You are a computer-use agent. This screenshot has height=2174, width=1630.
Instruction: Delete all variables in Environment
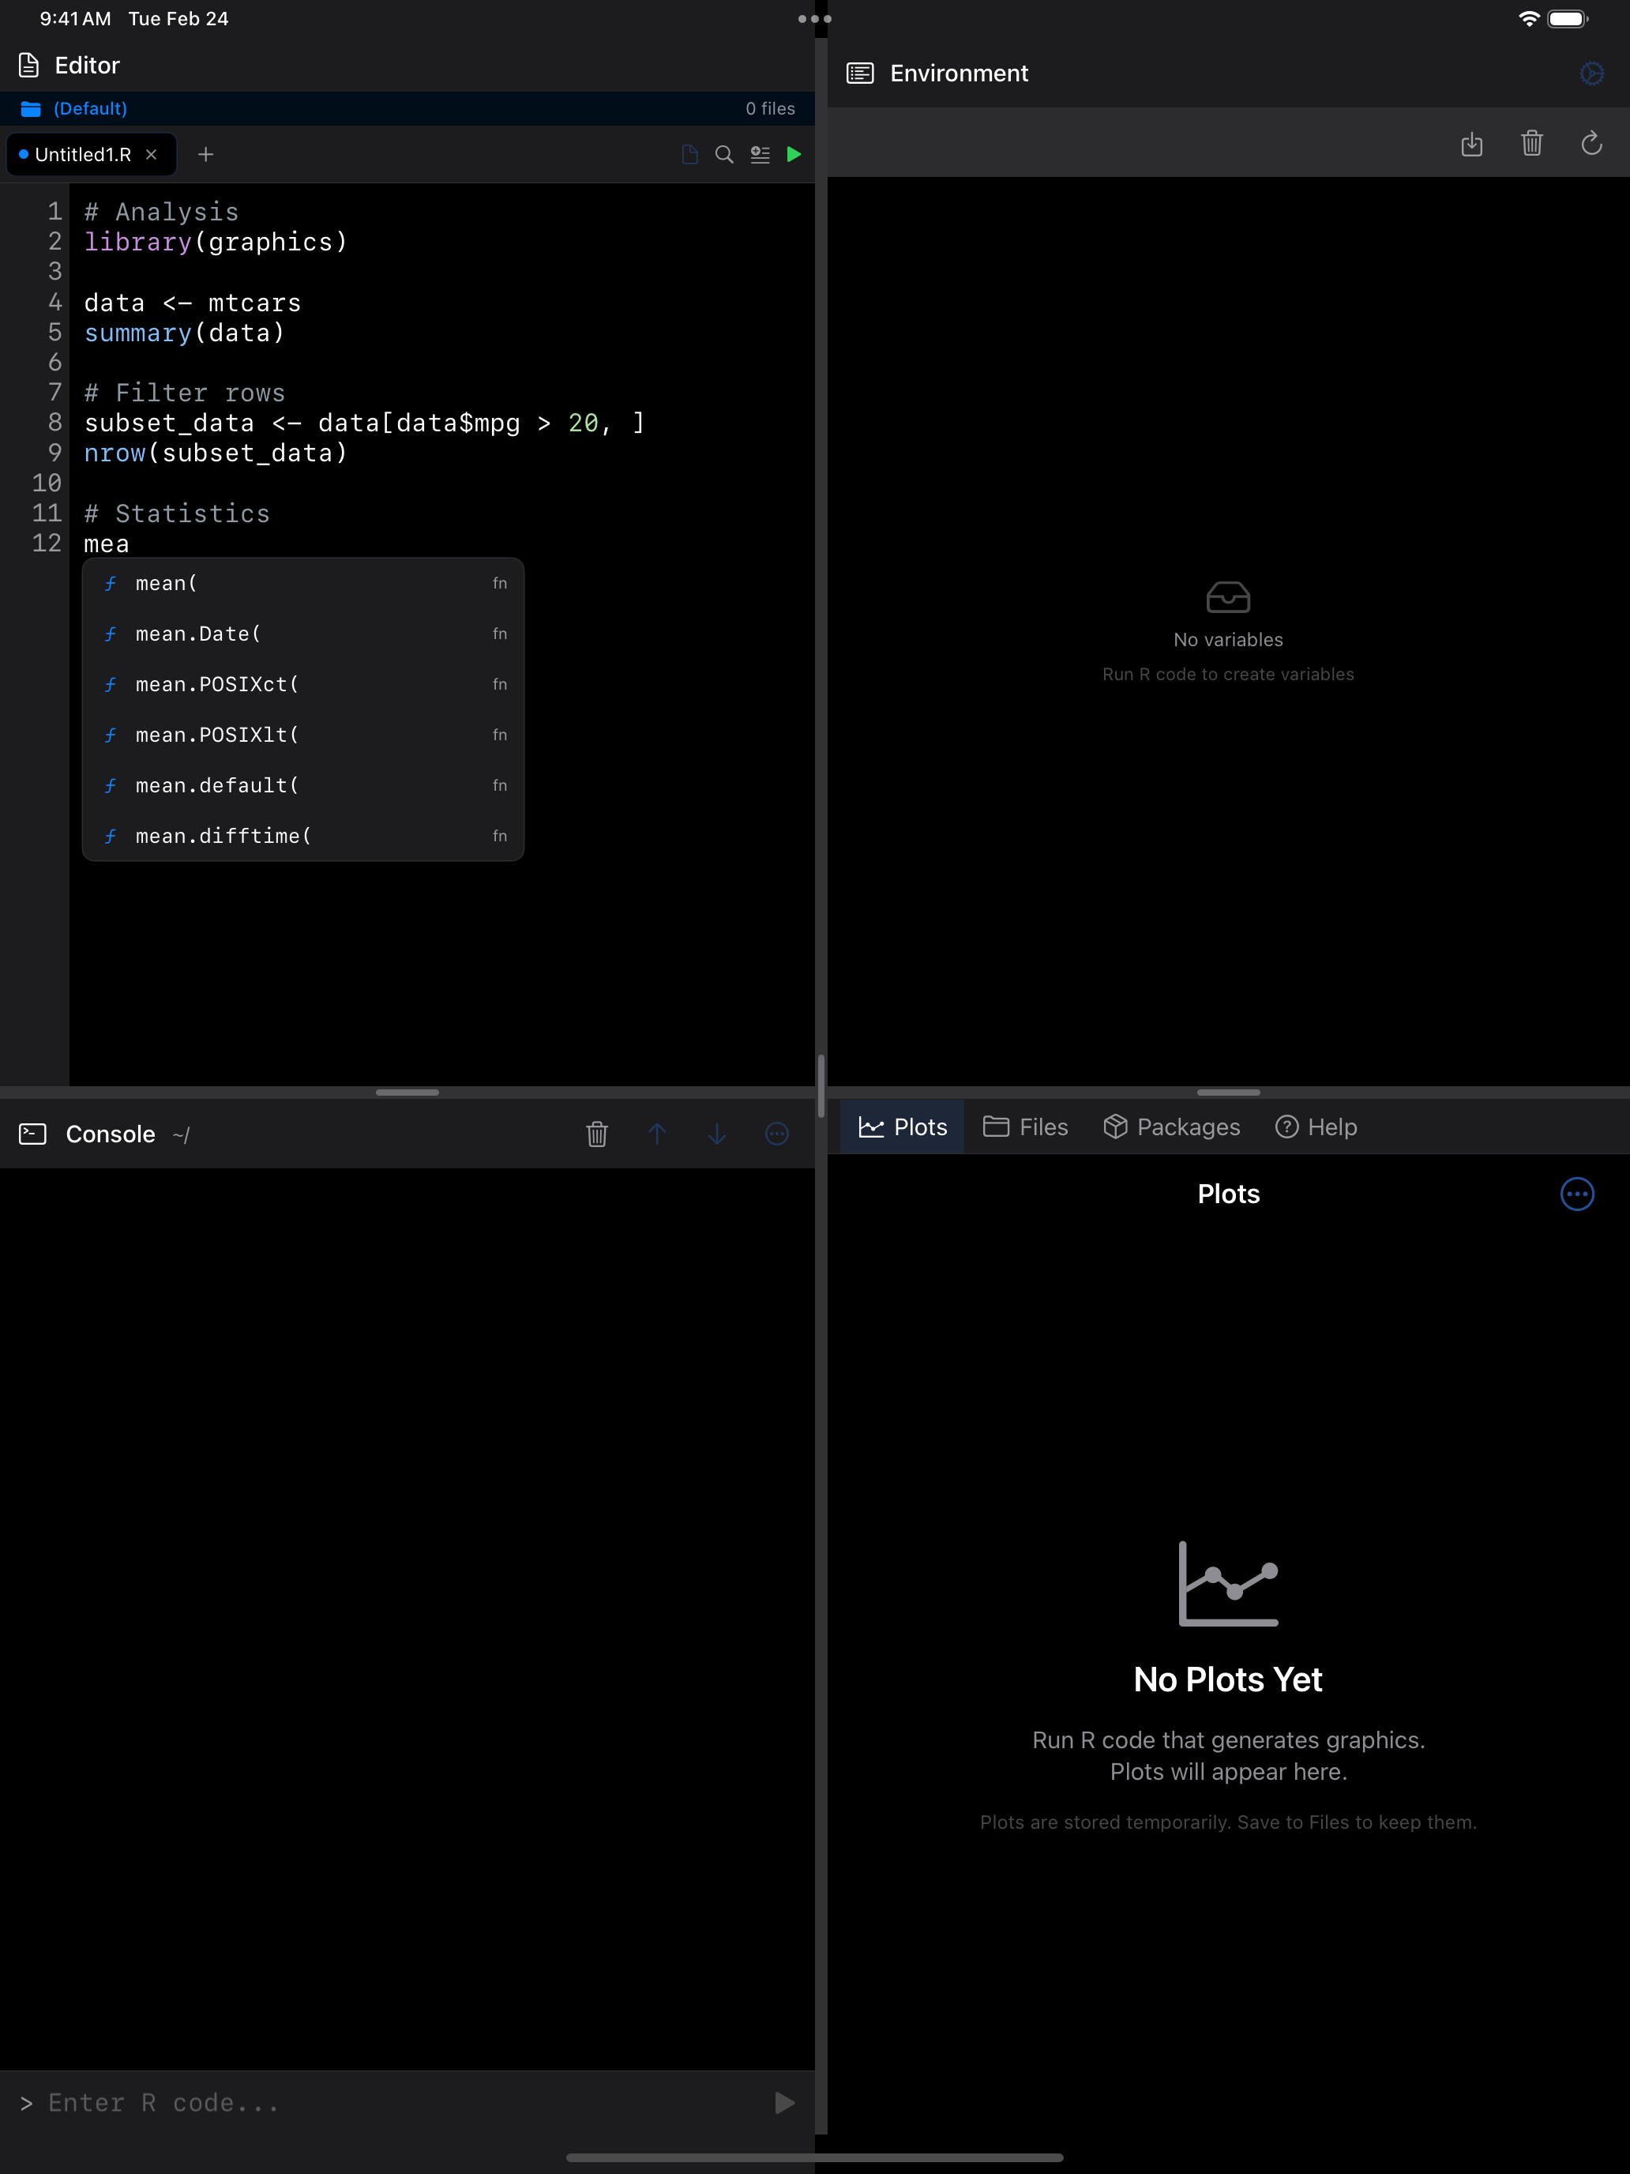coord(1533,144)
